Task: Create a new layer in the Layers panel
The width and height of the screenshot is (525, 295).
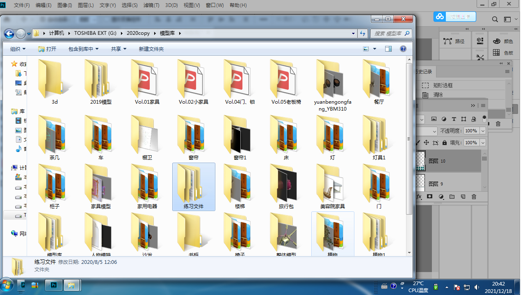Action: tap(463, 197)
